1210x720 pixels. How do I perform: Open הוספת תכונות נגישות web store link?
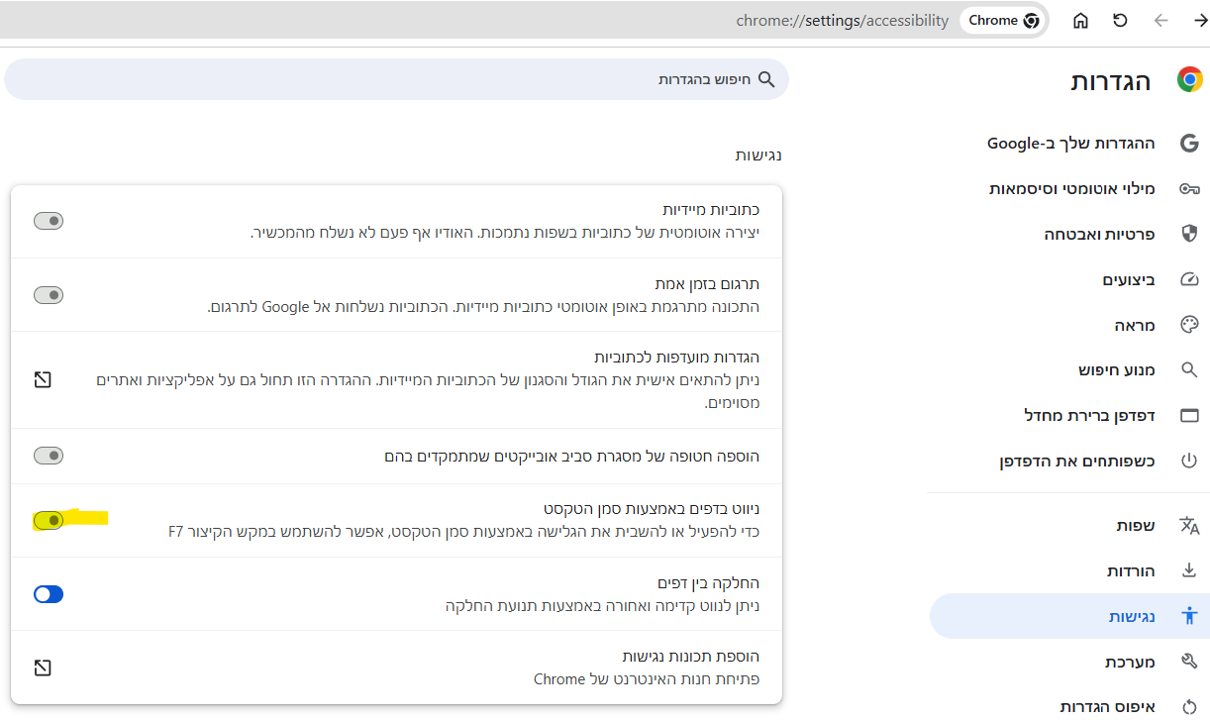[x=43, y=668]
